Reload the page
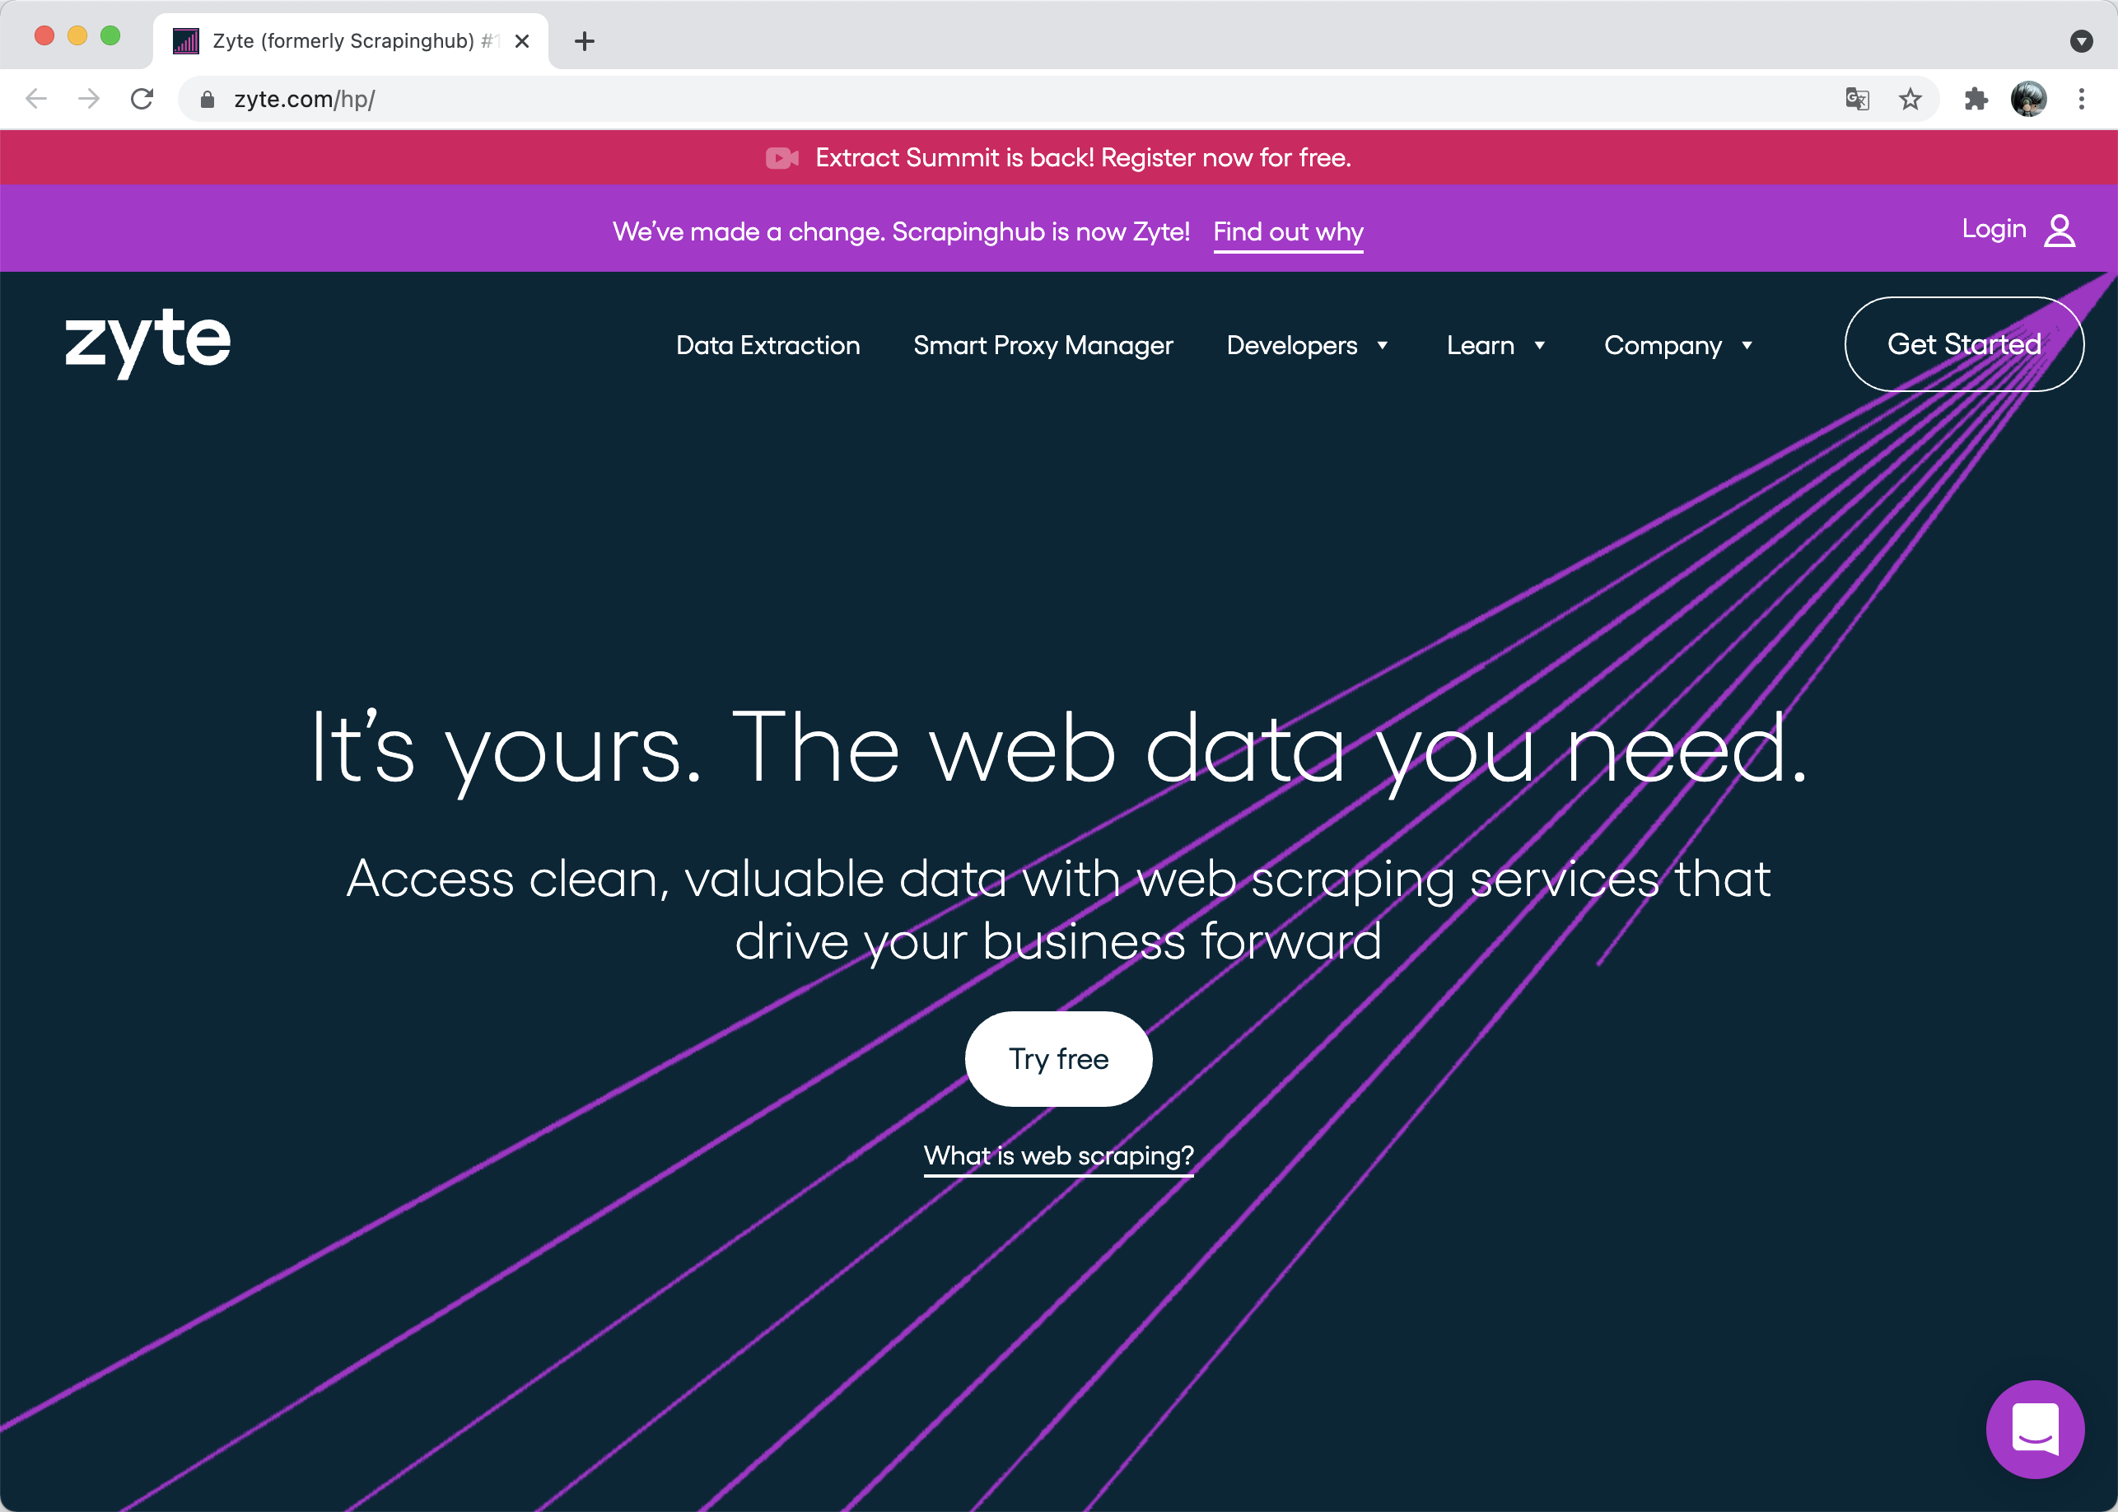2118x1512 pixels. pos(142,99)
